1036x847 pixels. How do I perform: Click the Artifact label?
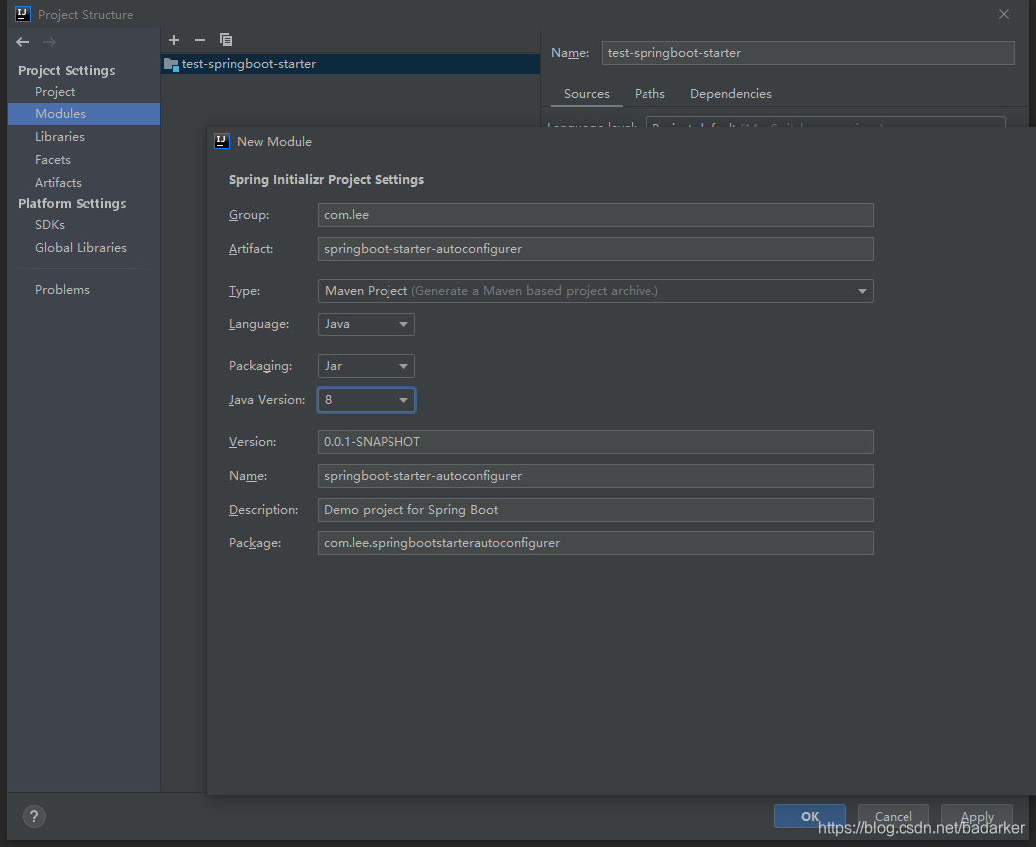[251, 249]
